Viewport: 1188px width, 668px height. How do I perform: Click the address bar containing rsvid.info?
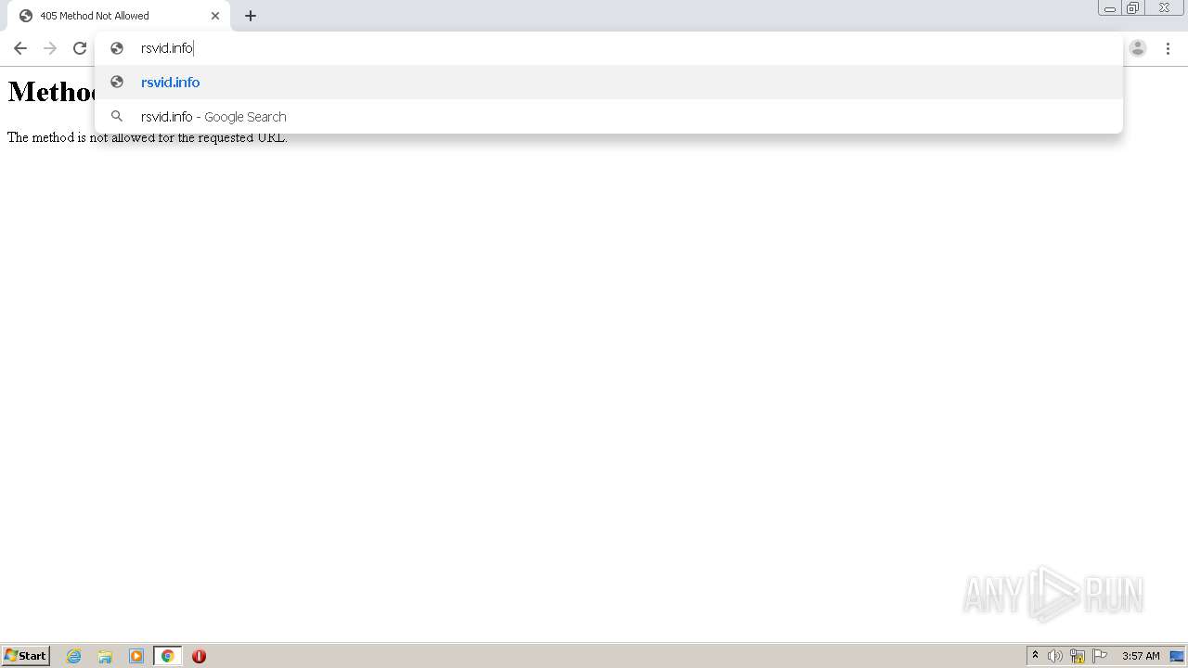[608, 48]
